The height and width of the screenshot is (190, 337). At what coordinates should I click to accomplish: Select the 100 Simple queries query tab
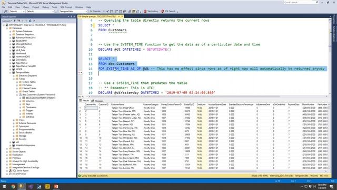click(x=98, y=16)
